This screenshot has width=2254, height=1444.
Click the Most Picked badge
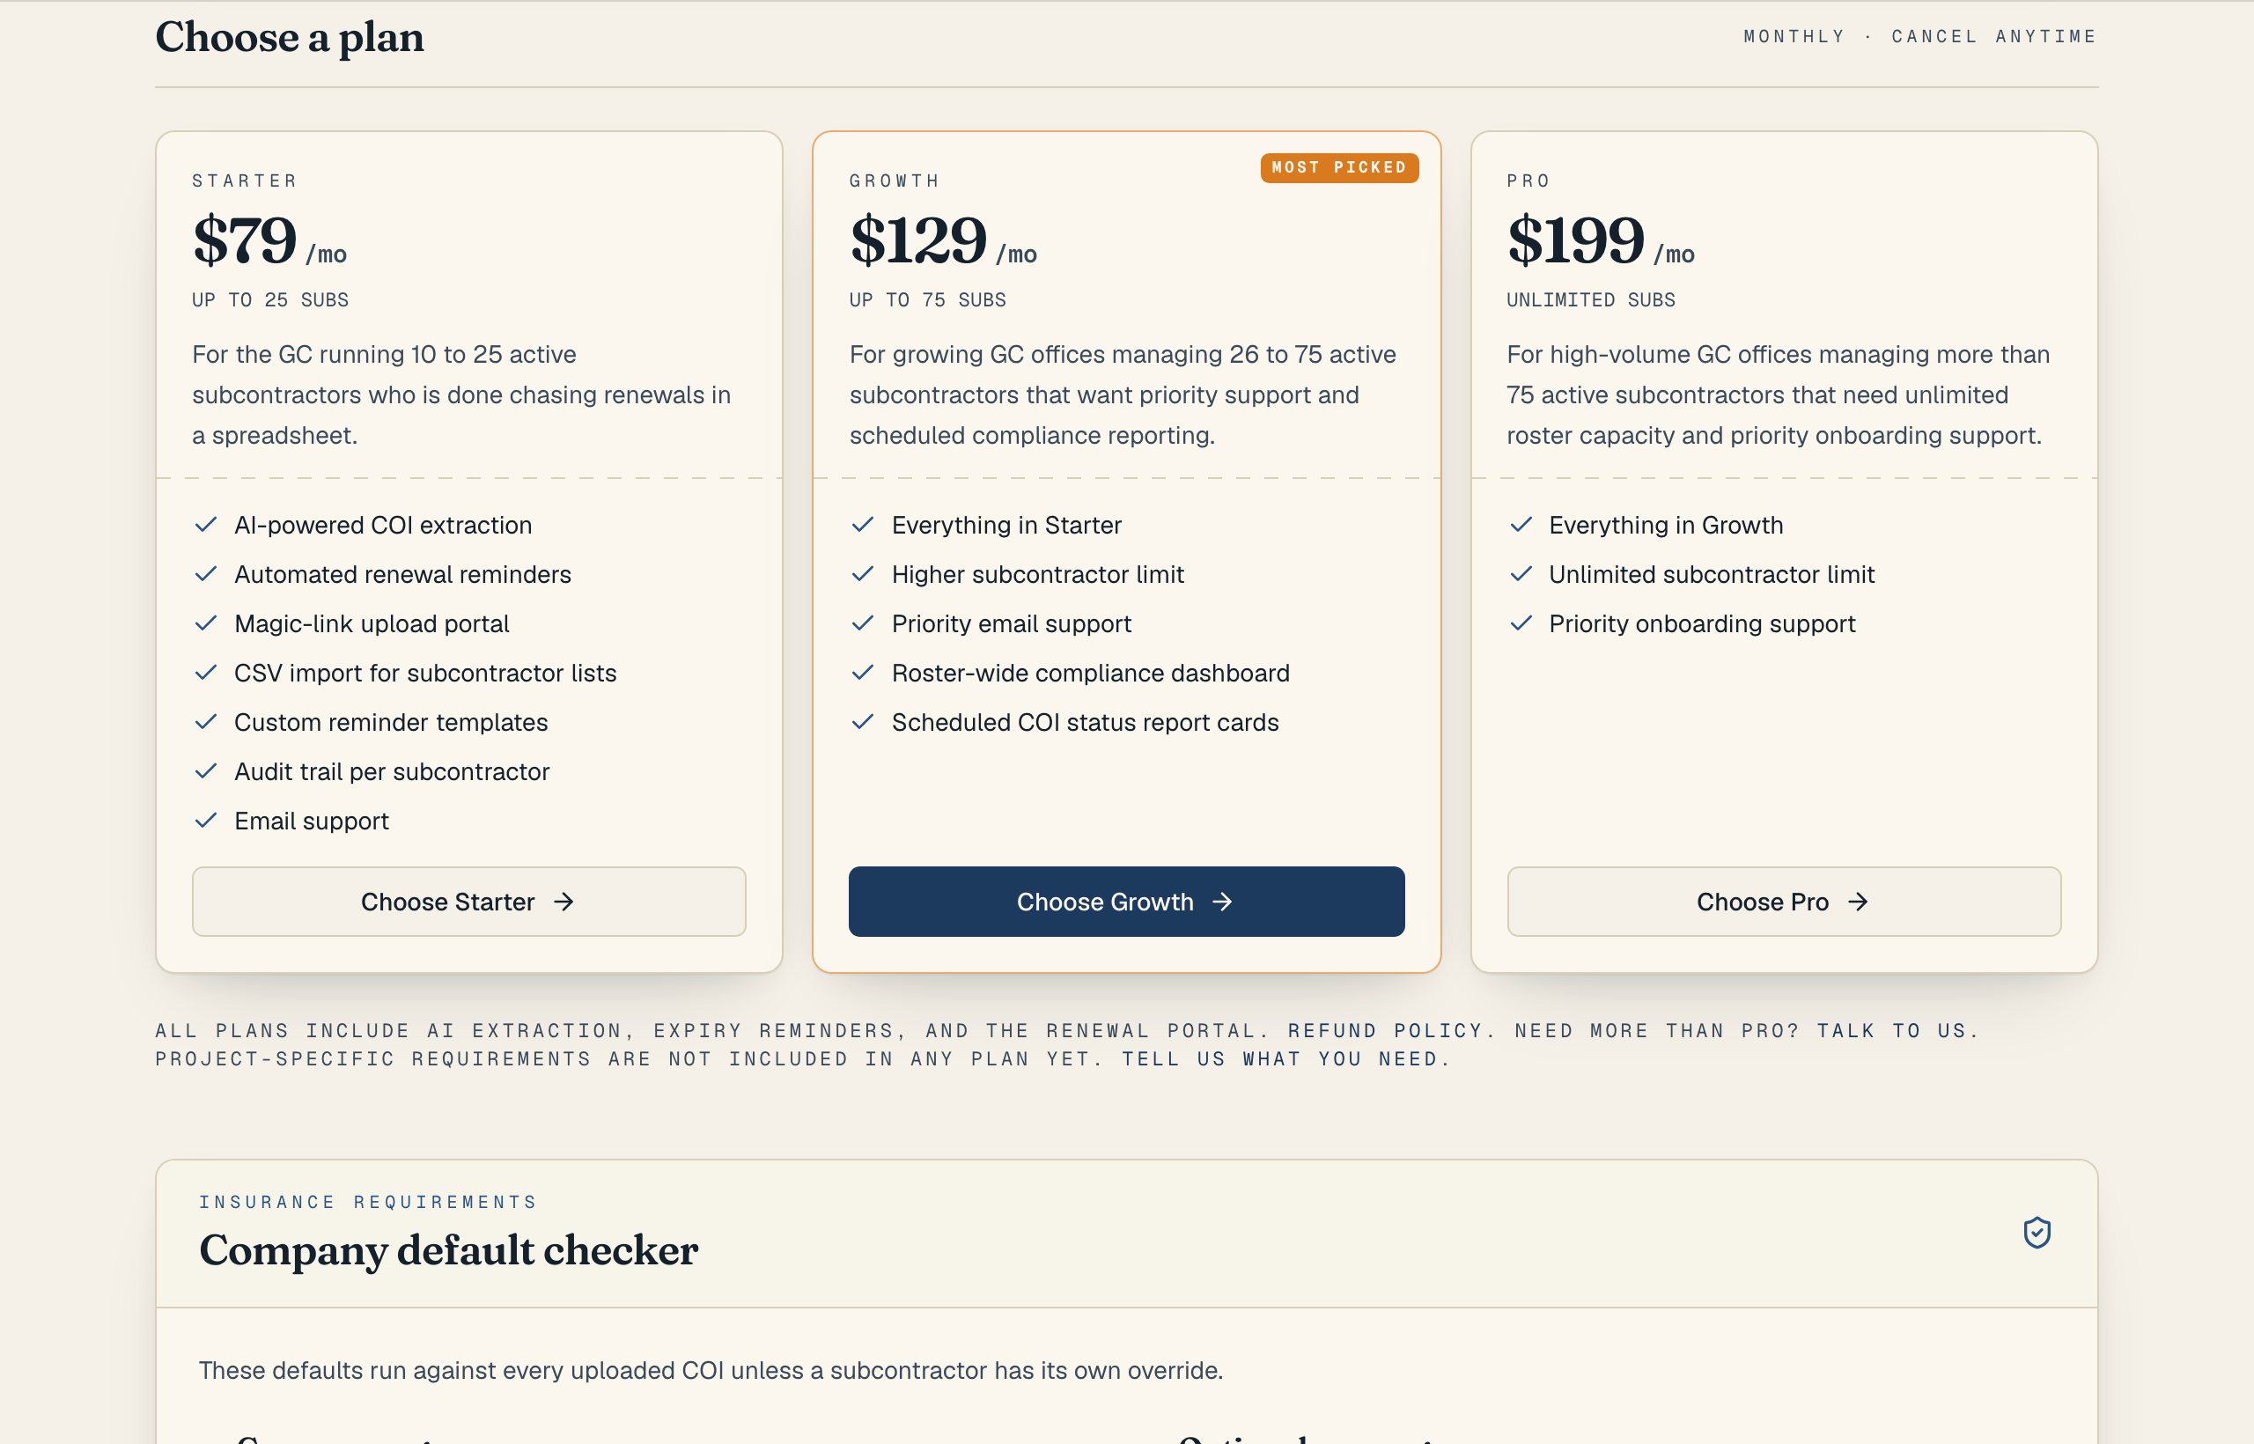1339,168
